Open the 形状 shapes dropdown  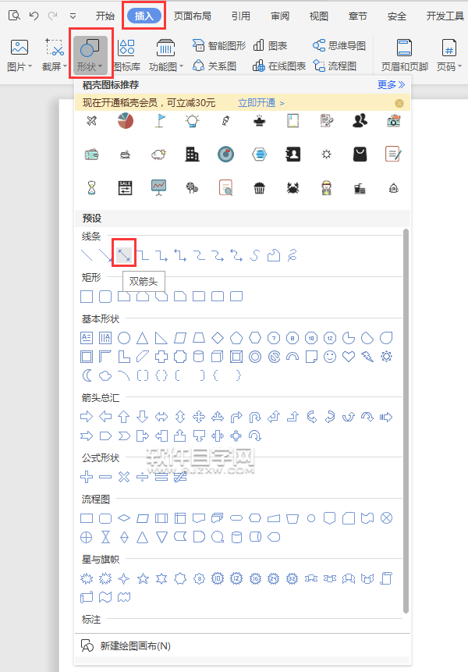[90, 55]
